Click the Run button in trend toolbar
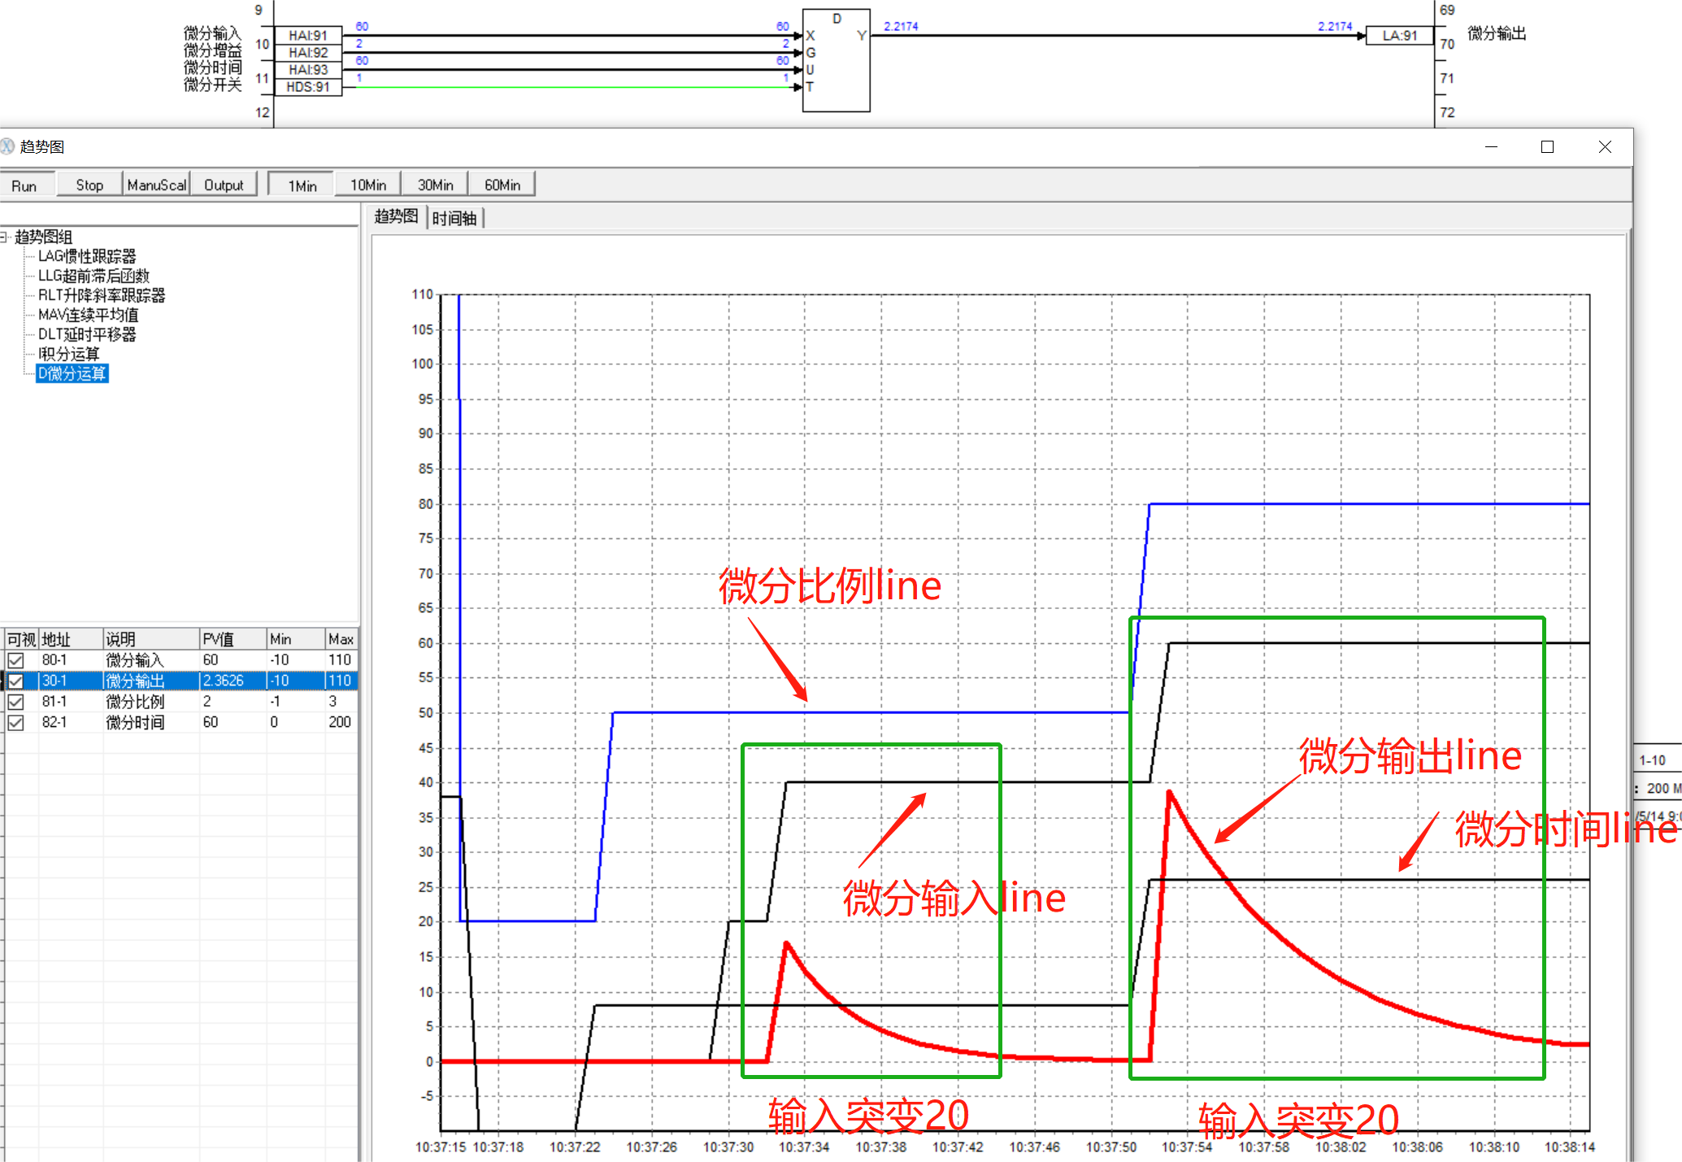1682x1162 pixels. point(24,185)
